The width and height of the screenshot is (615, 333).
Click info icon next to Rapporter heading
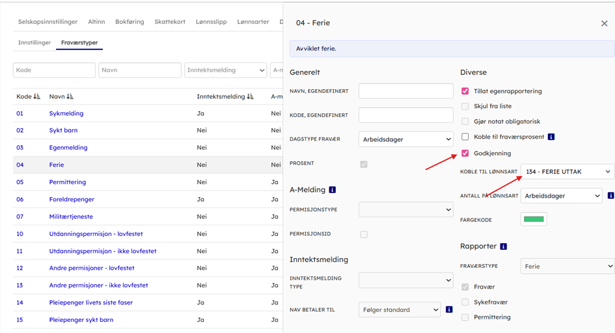click(x=504, y=246)
